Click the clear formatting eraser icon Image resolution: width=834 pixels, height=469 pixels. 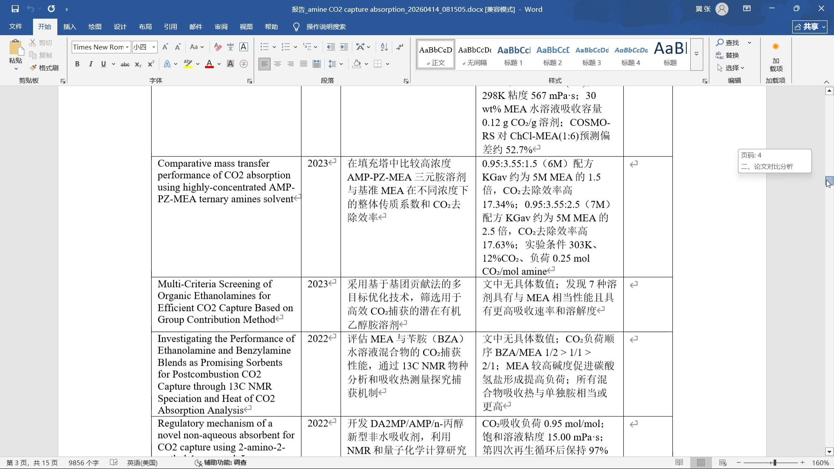pyautogui.click(x=218, y=47)
